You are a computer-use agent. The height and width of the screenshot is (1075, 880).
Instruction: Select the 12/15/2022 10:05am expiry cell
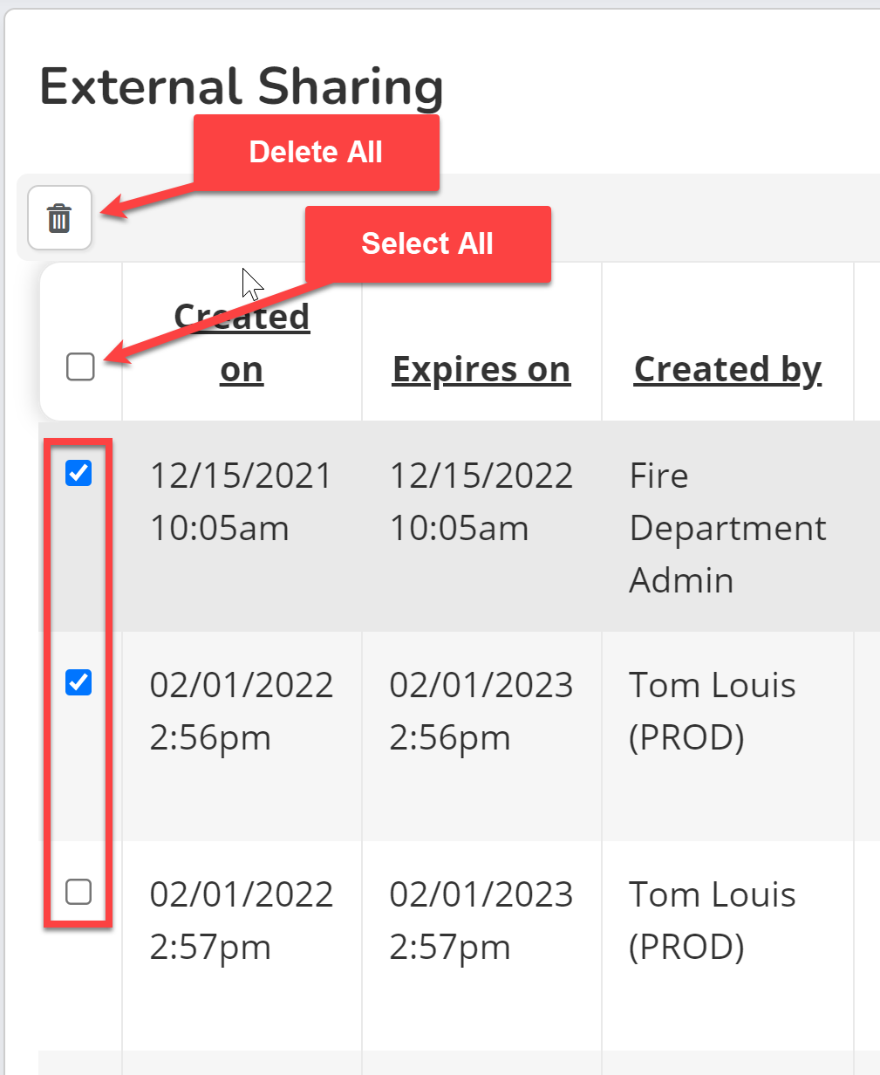[x=481, y=502]
